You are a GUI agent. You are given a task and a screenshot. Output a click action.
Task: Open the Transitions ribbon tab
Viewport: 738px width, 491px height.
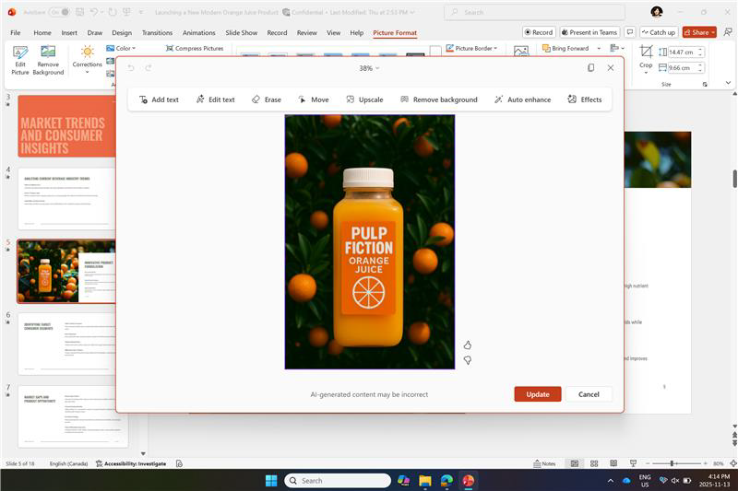(157, 33)
